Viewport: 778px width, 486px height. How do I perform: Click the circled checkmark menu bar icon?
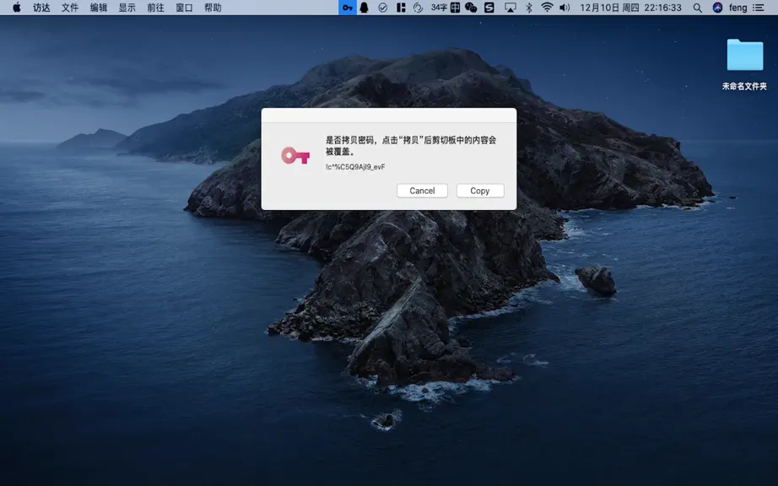coord(382,8)
